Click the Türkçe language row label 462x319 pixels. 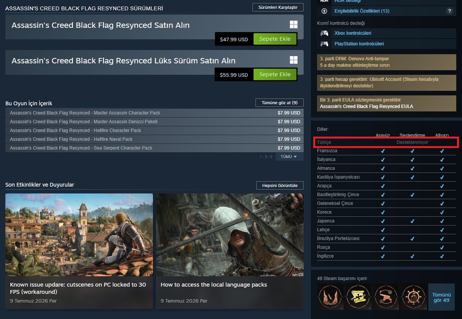coord(324,142)
